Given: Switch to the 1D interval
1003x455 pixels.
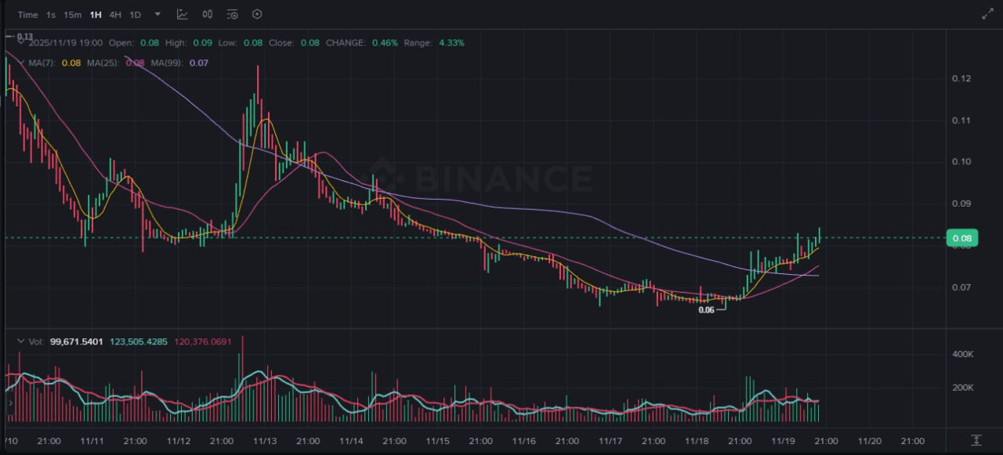Looking at the screenshot, I should (136, 15).
